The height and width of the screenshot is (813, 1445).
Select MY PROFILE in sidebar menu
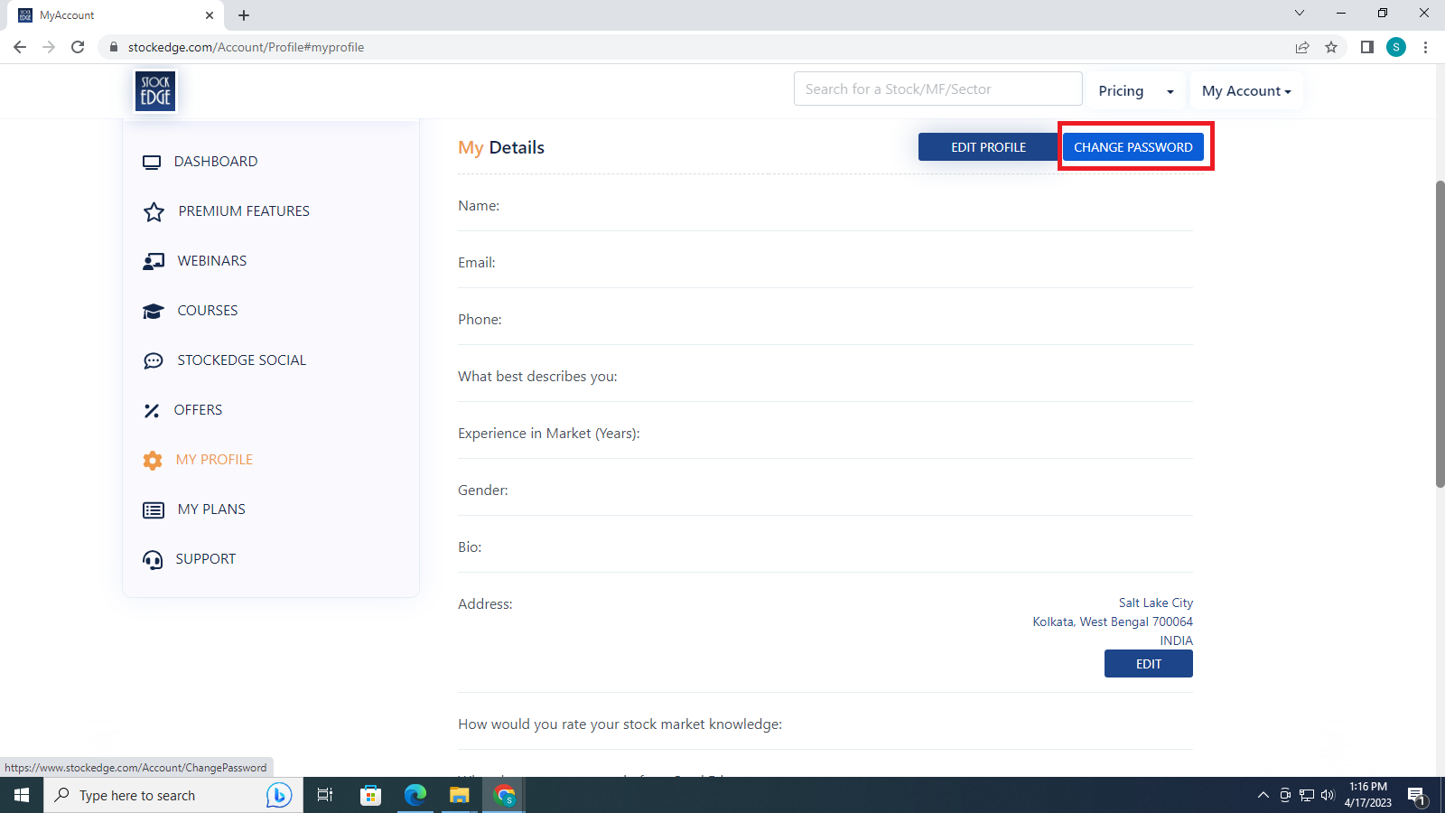[x=214, y=460]
